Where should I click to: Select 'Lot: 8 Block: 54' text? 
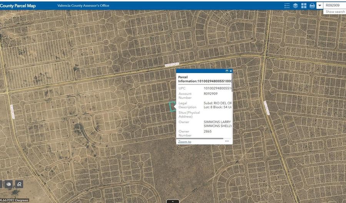point(215,107)
